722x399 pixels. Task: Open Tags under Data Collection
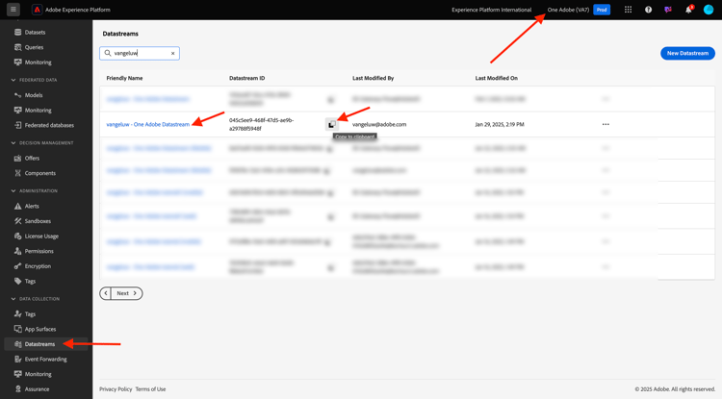pos(30,314)
